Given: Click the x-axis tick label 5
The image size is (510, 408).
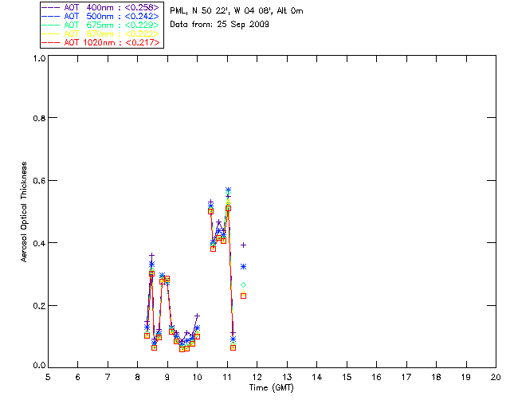Looking at the screenshot, I should click(x=48, y=377).
